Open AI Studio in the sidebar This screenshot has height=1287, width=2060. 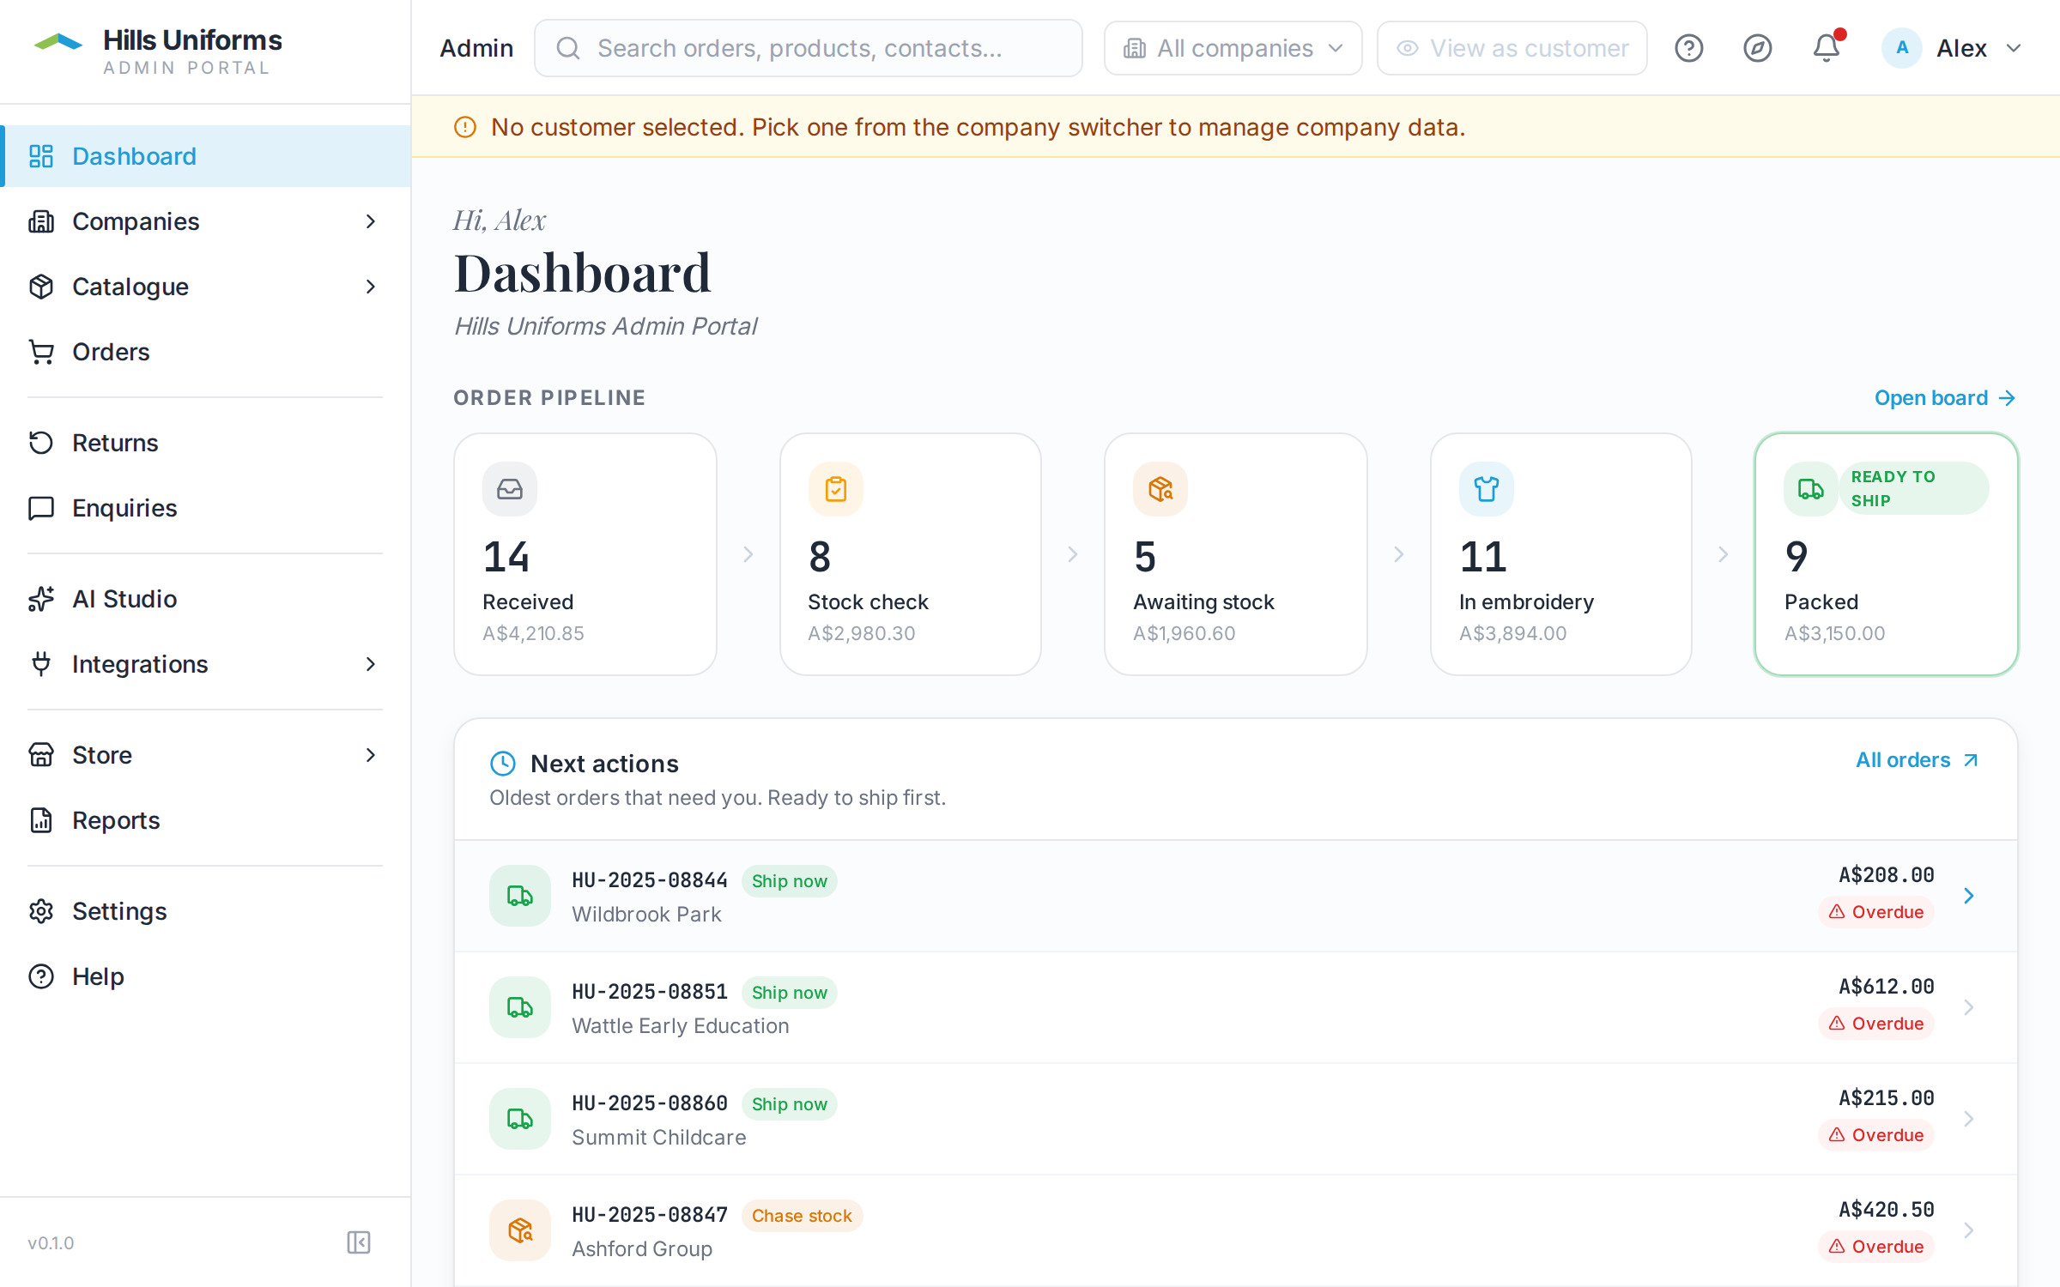coord(206,599)
